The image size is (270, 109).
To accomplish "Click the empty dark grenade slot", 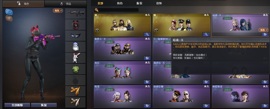I will 75,80.
